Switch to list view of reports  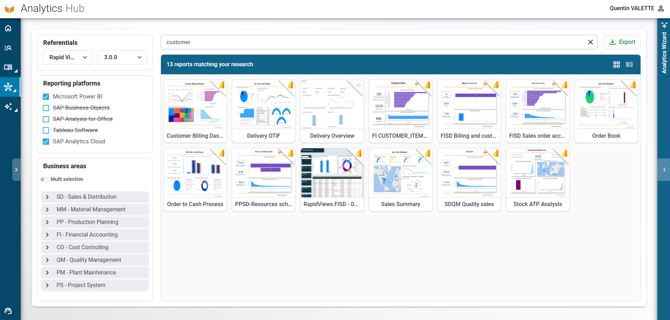click(x=629, y=64)
